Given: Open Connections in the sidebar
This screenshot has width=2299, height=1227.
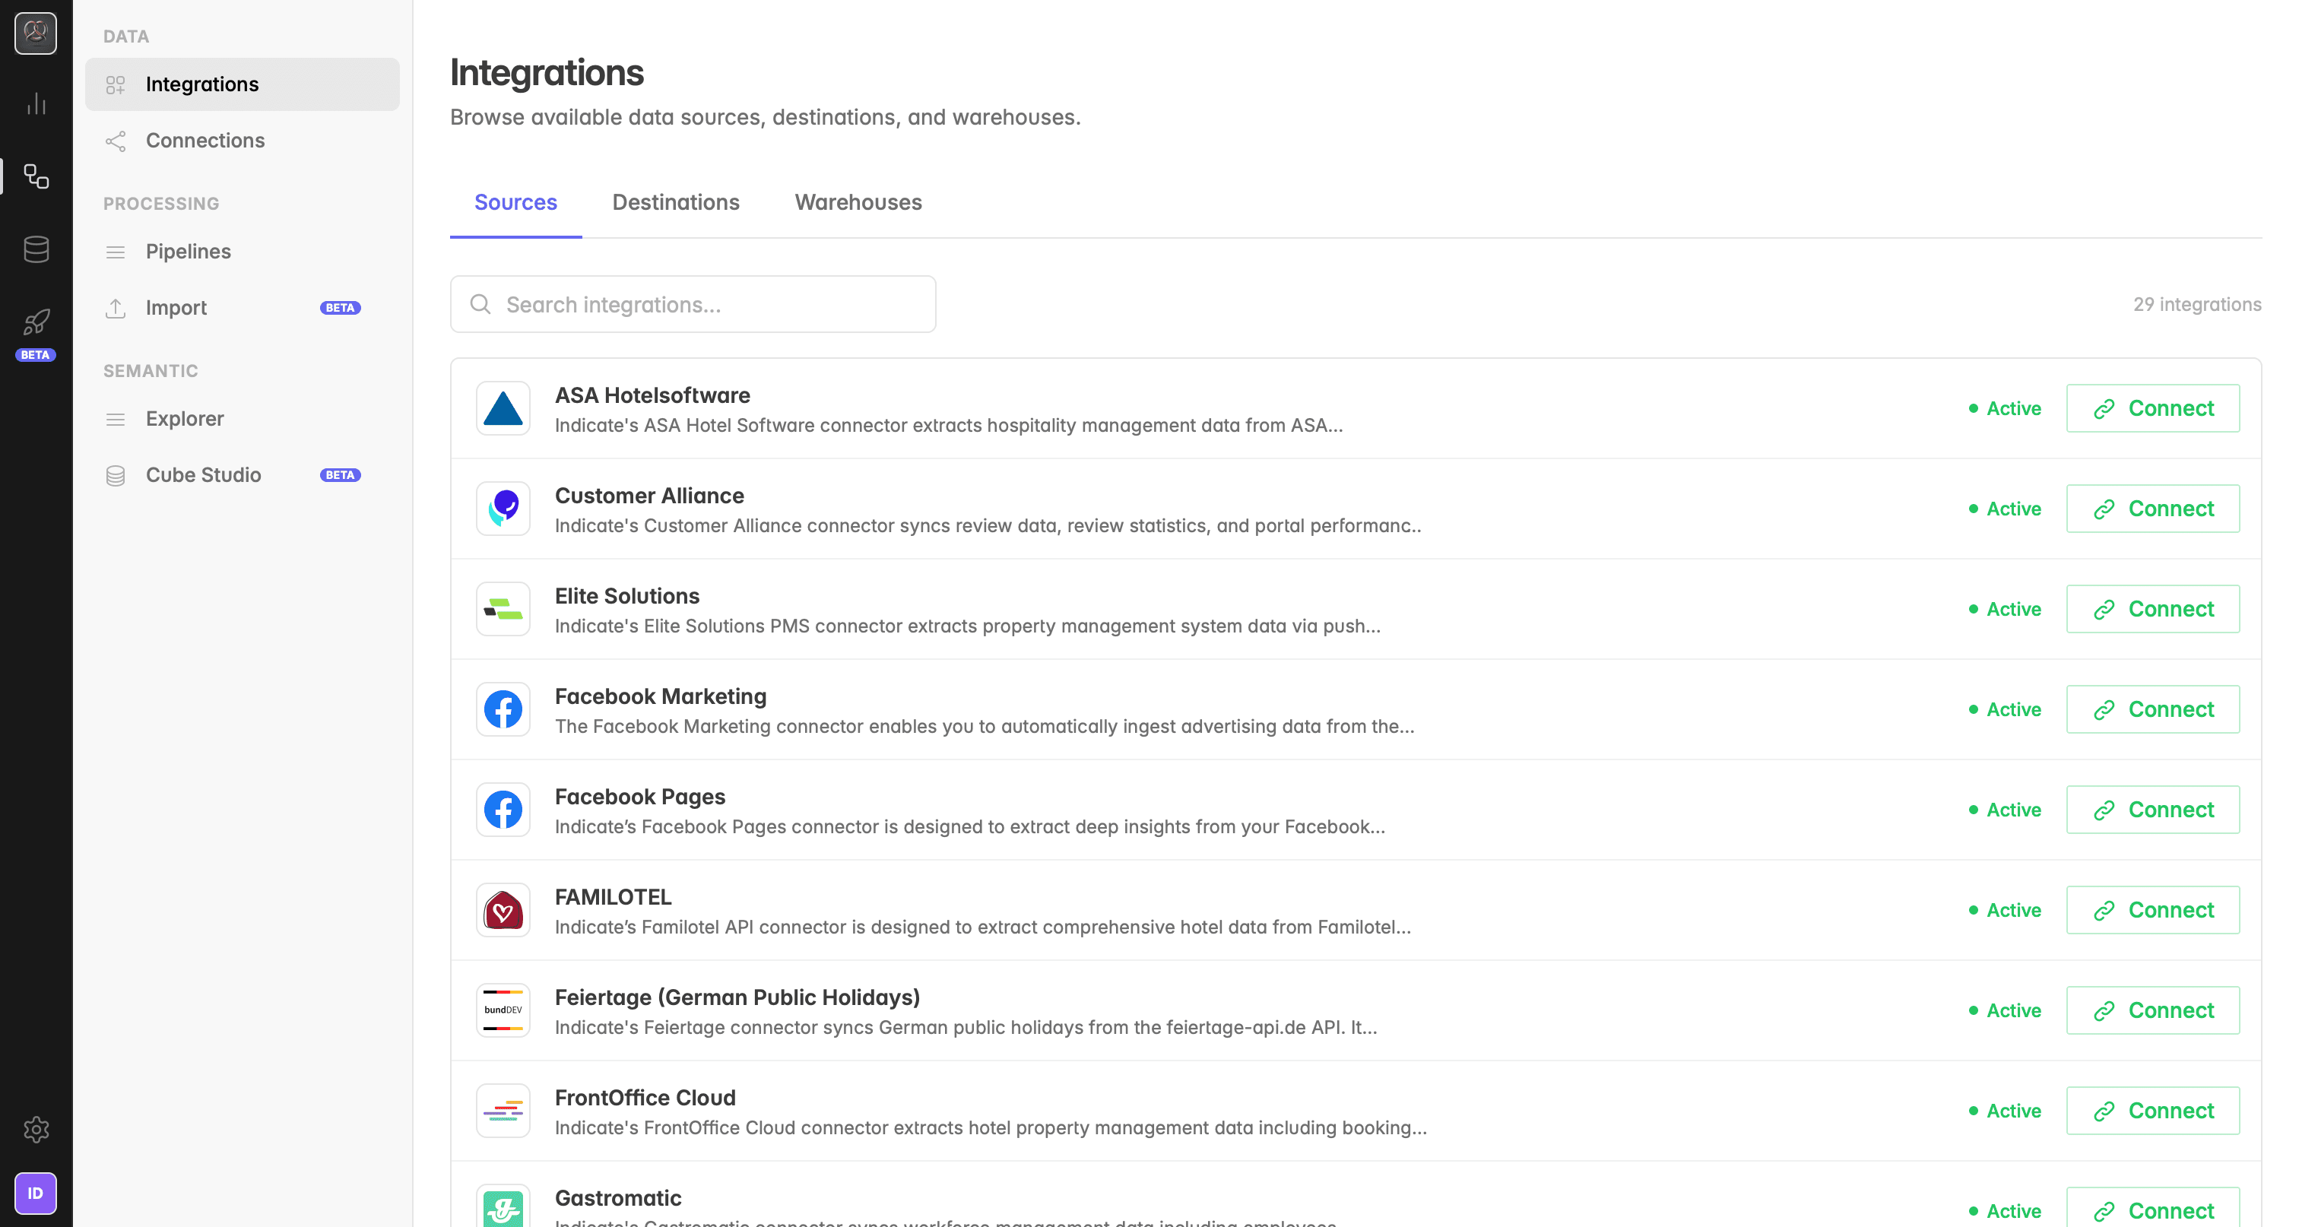Looking at the screenshot, I should pyautogui.click(x=243, y=141).
